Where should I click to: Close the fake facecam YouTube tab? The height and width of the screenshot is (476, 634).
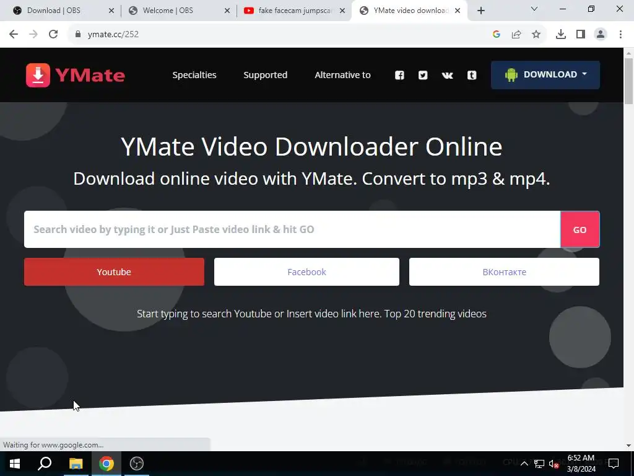pos(342,11)
